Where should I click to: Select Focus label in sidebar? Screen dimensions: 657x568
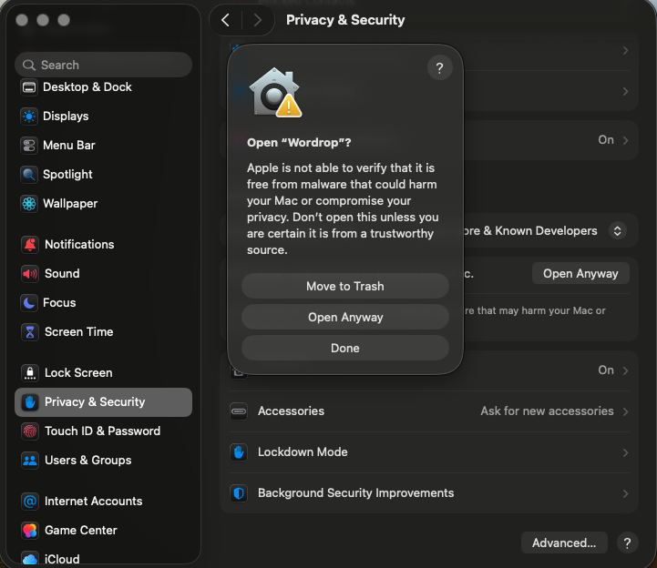59,302
